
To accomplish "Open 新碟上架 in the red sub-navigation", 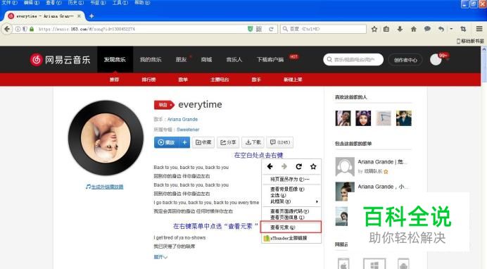I will pyautogui.click(x=293, y=80).
